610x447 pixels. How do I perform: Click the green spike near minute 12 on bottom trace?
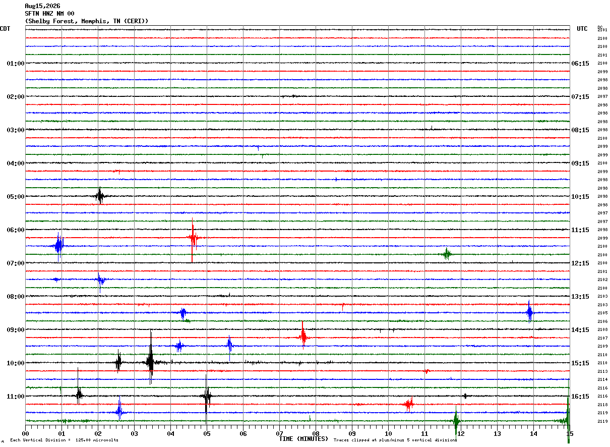(456, 420)
